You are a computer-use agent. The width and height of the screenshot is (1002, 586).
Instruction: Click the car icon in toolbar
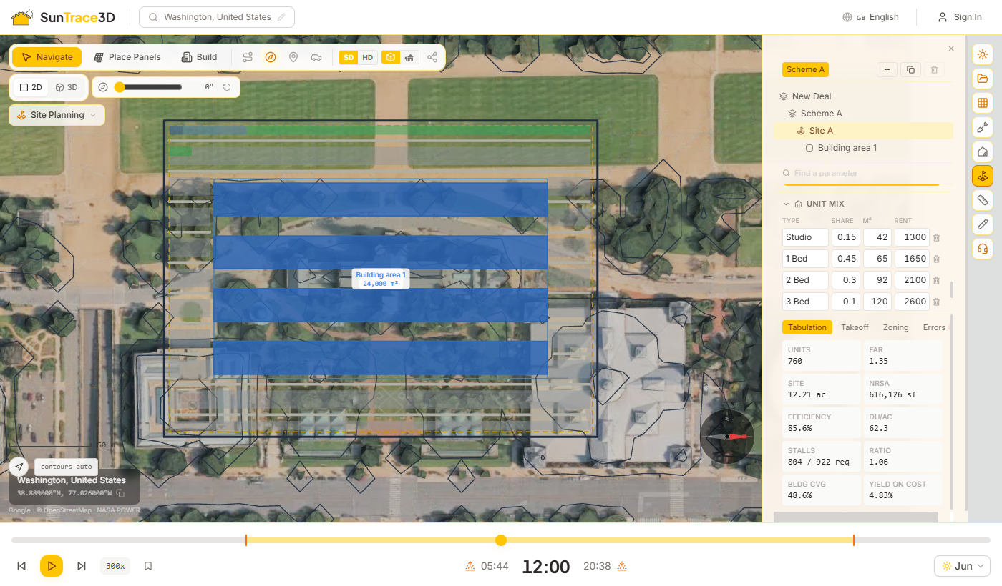coord(316,57)
